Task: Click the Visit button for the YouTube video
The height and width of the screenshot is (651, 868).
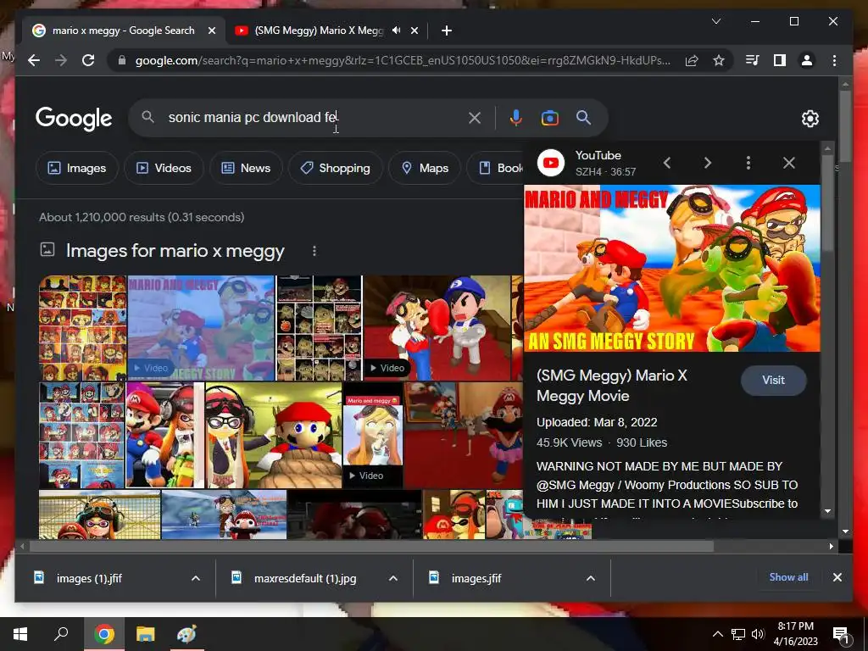Action: point(773,381)
